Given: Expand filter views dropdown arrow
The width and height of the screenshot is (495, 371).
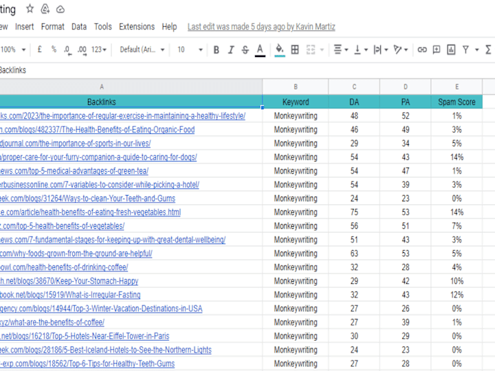Looking at the screenshot, I should (477, 50).
